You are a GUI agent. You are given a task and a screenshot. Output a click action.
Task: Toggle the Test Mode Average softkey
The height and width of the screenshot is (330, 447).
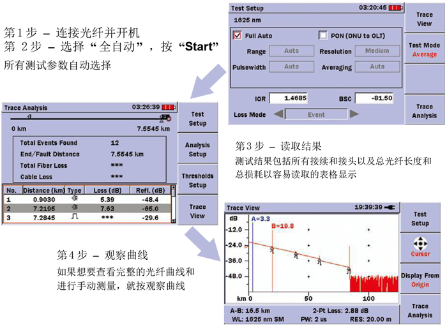(x=424, y=50)
